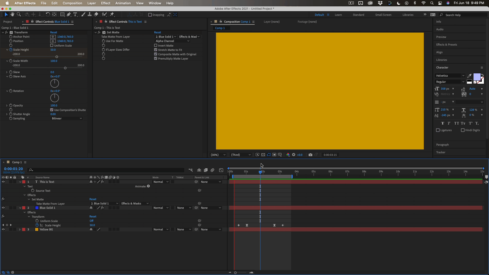Select the Rectangle shape tool
Viewport: 489px width, 275px height.
point(62,15)
